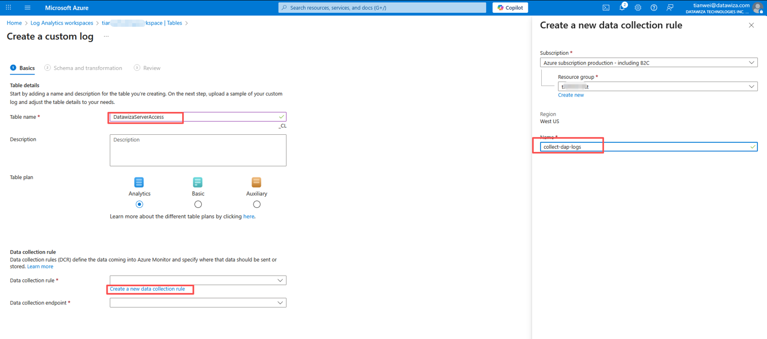Select the Analytics table plan

[x=139, y=204]
